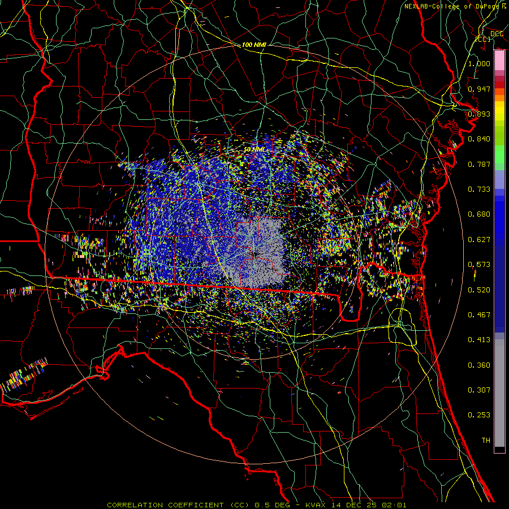The height and width of the screenshot is (509, 509).
Task: Click the 0.413 scale label
Action: (x=479, y=340)
